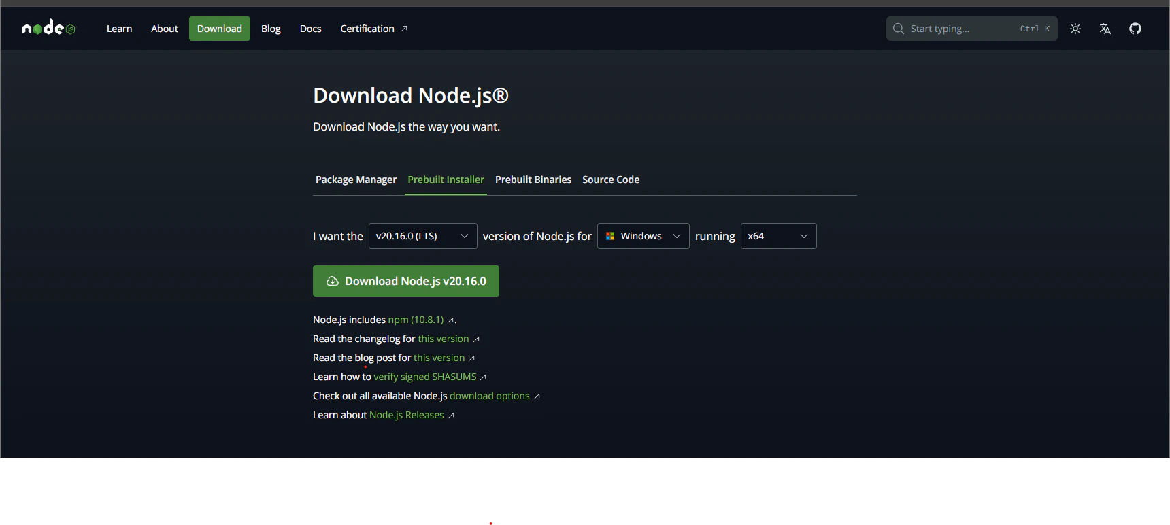Viewport: 1170px width, 525px height.
Task: Click the search magnifier icon
Action: click(899, 29)
